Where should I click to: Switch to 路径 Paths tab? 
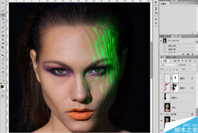pyautogui.click(x=174, y=57)
